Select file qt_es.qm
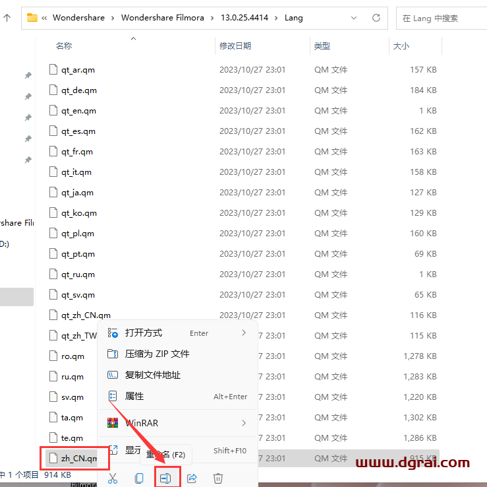487x487 pixels. (78, 131)
